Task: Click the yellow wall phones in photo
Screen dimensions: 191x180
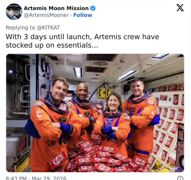Action: [105, 93]
